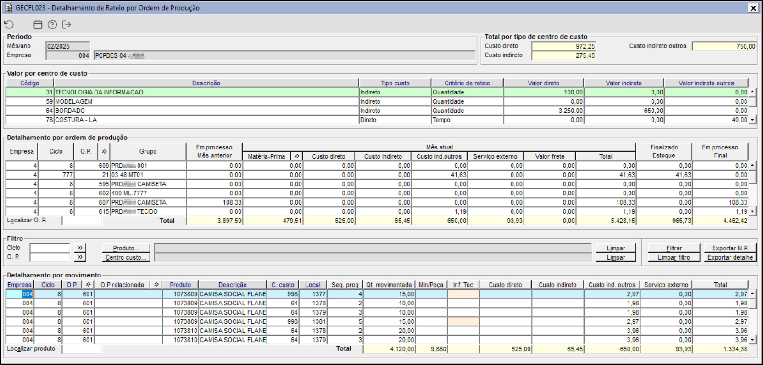Click the » lookup button beside O. P. filter
The image size is (763, 365).
pos(80,257)
